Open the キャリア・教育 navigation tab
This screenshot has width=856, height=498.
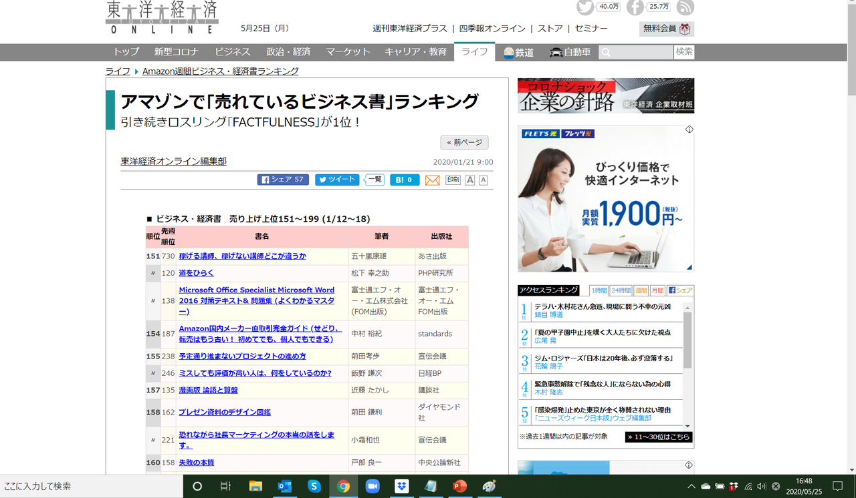tap(415, 52)
